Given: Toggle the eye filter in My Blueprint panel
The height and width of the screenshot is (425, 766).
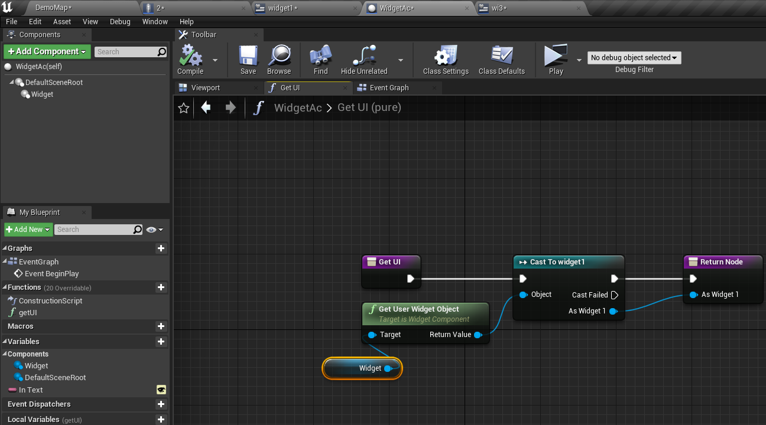Looking at the screenshot, I should pos(150,229).
